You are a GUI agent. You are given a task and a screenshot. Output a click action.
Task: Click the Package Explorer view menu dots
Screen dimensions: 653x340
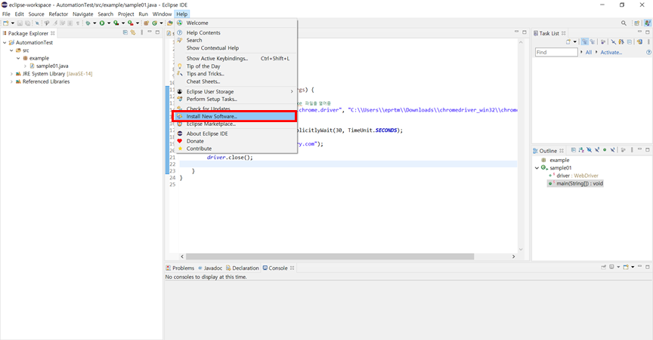coord(141,32)
